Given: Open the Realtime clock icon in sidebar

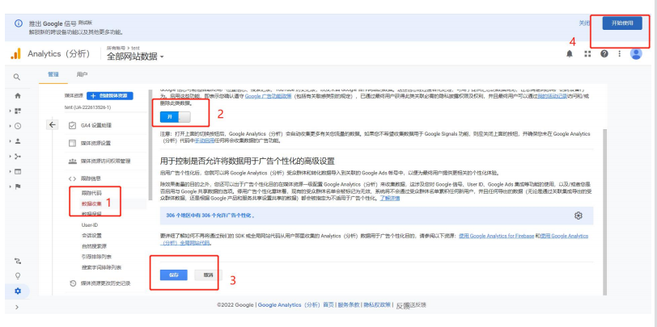Looking at the screenshot, I should click(x=18, y=126).
